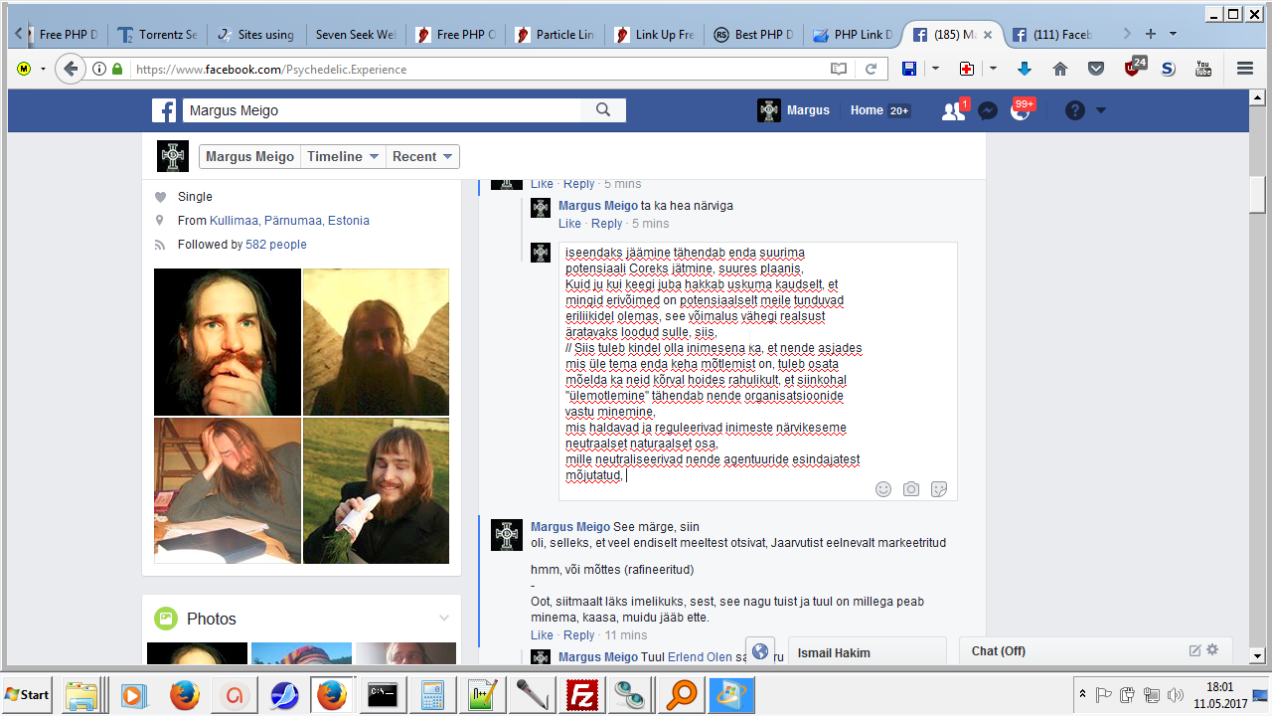Reply to the "ta ka hea närviga" comment
This screenshot has height=716, width=1272.
click(606, 224)
